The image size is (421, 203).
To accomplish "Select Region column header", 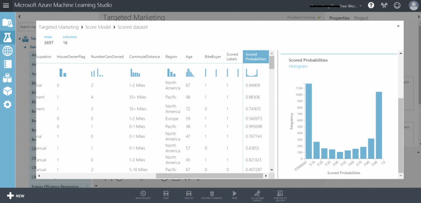I will 171,57.
